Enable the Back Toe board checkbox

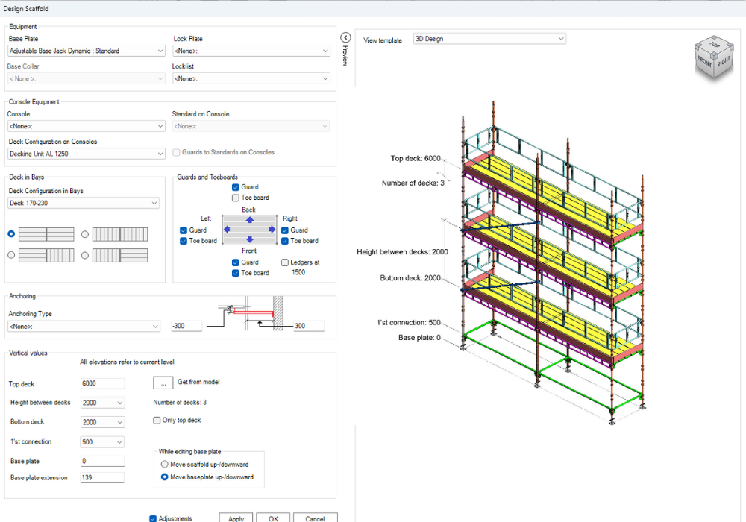(x=236, y=197)
